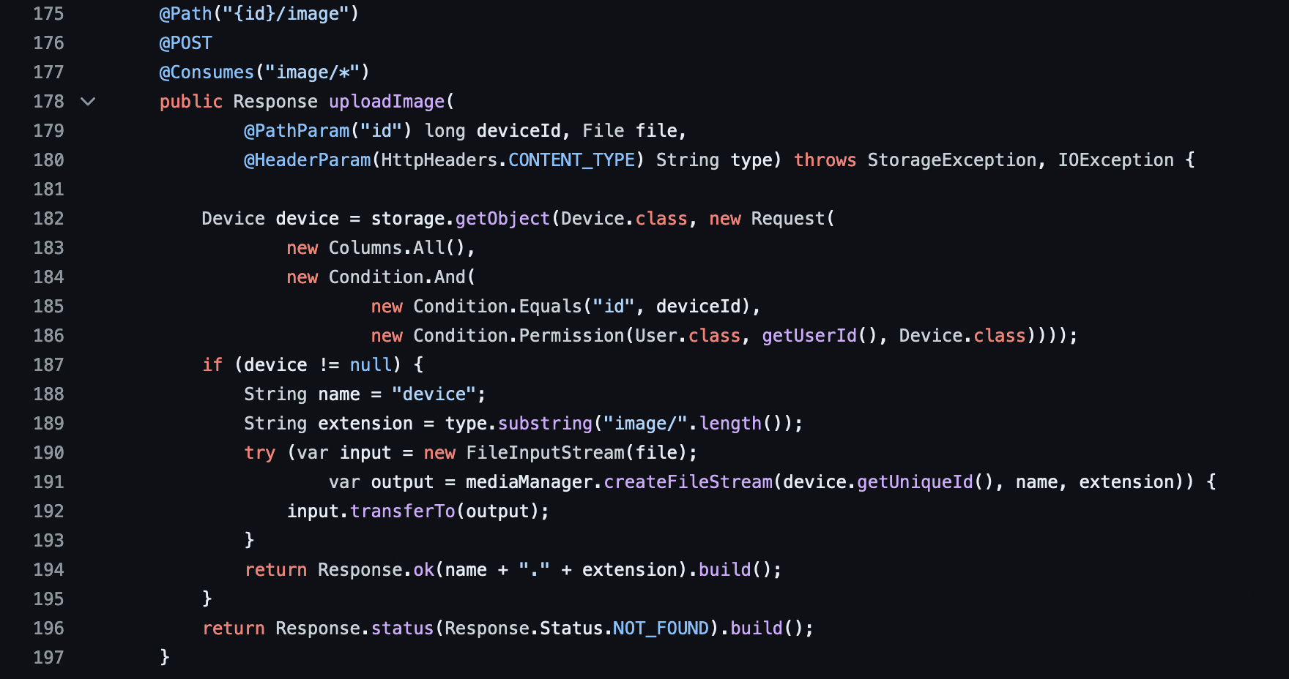Click line number 175
The width and height of the screenshot is (1289, 679).
pos(48,14)
